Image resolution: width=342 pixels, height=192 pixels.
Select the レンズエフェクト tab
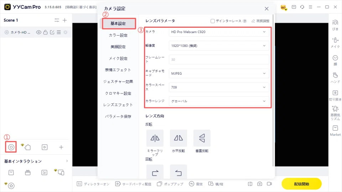click(118, 105)
